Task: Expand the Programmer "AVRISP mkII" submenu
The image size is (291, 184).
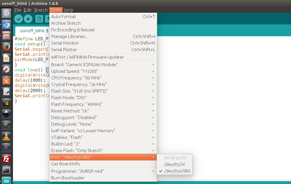Action: (103, 171)
